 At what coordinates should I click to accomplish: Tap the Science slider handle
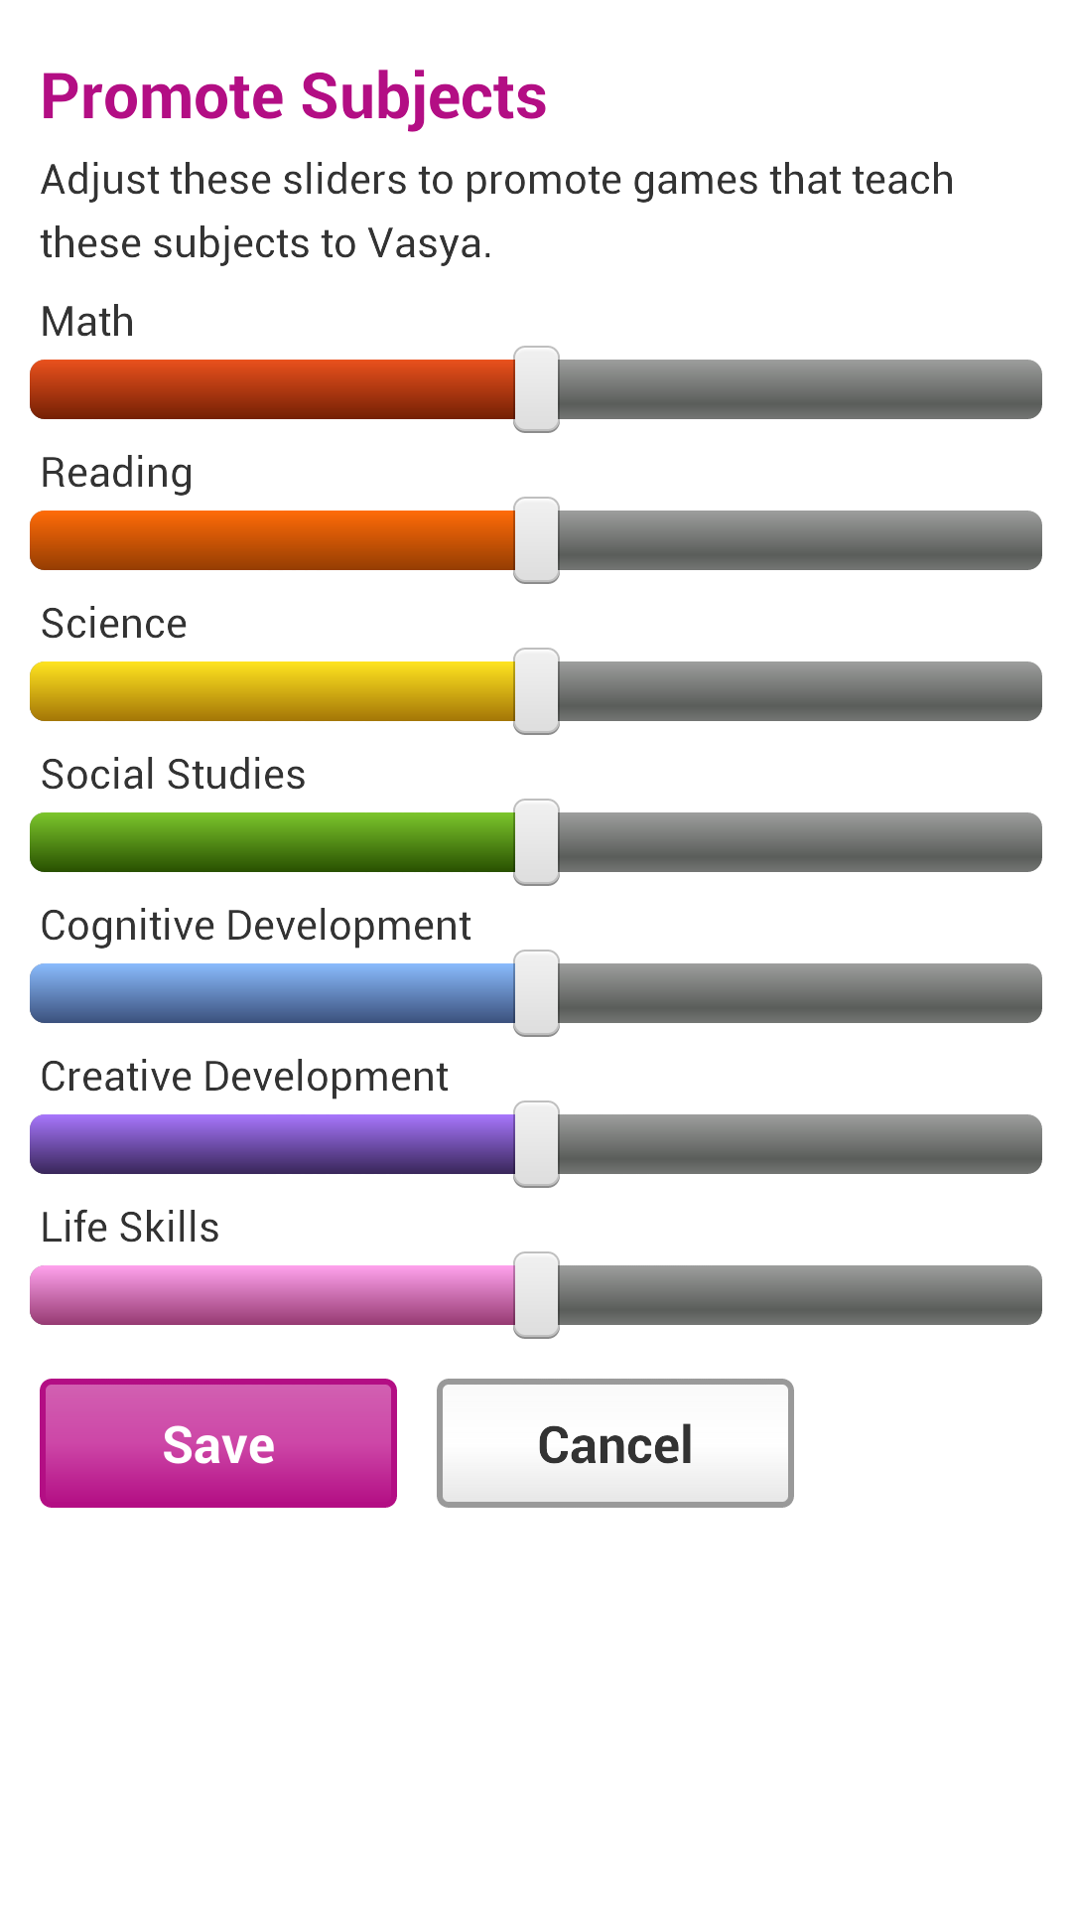536,691
